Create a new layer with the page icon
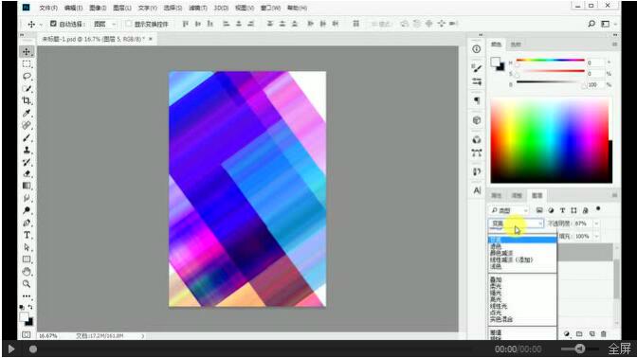 pos(591,333)
